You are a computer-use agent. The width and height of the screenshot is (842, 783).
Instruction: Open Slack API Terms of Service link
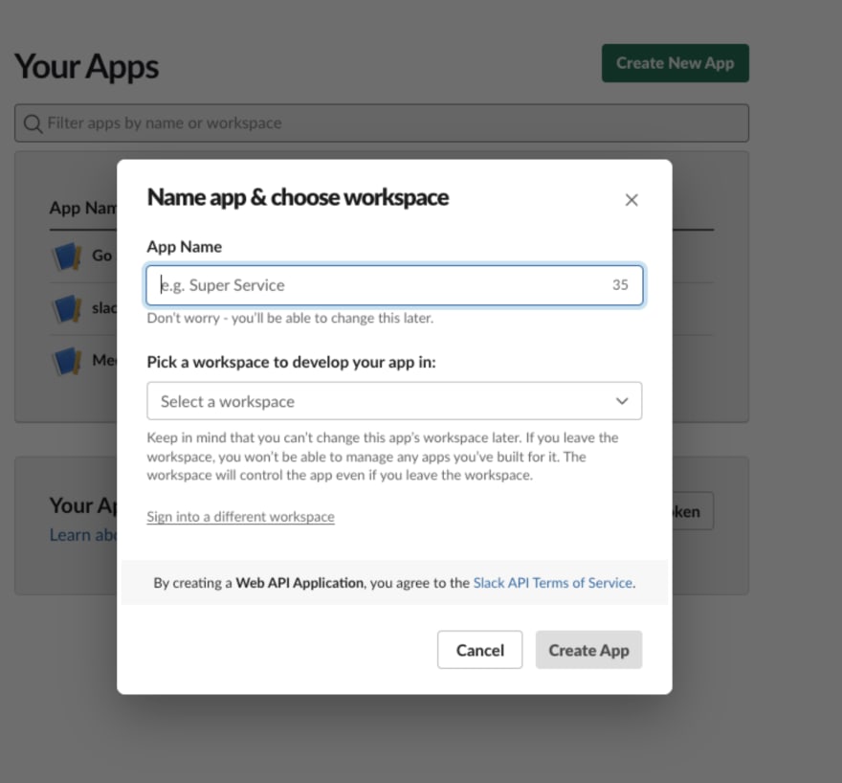(553, 583)
